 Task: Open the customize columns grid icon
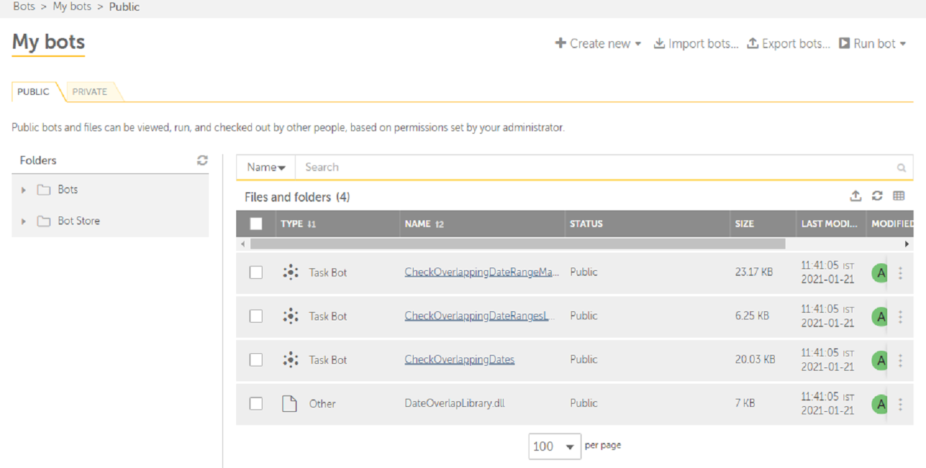tap(899, 196)
